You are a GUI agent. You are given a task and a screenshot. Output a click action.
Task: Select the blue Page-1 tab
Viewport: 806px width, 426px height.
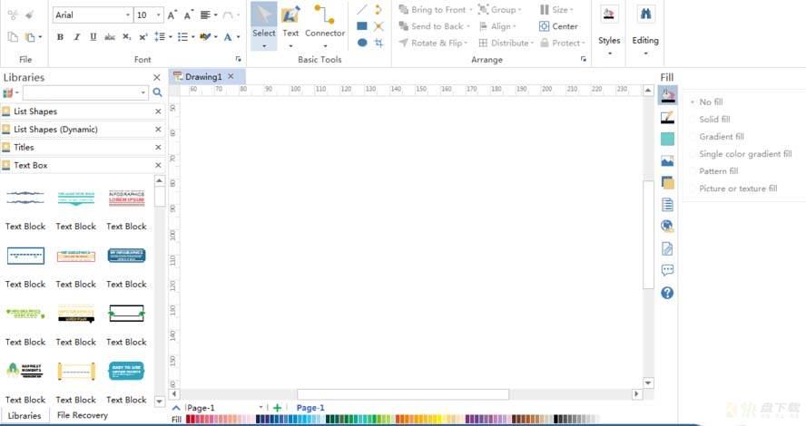point(310,408)
